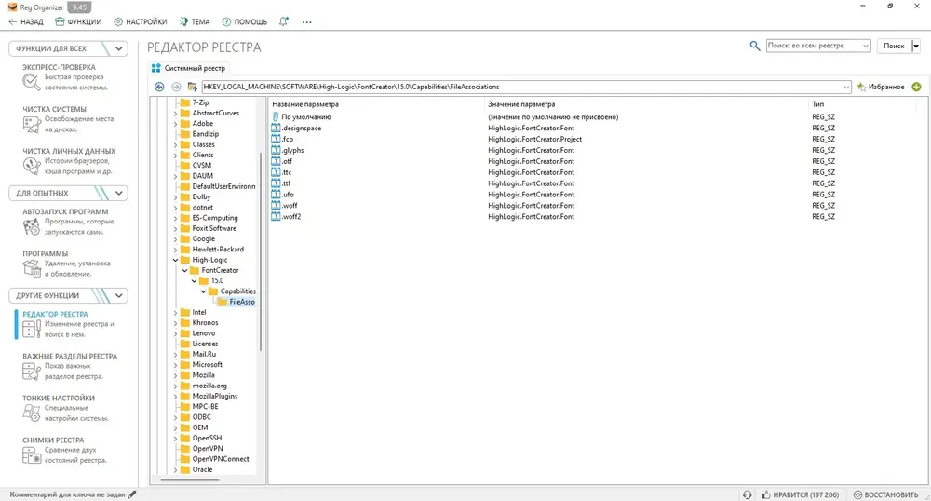Viewport: 931px width, 501px height.
Task: Click the three-dots more options icon
Action: click(306, 22)
